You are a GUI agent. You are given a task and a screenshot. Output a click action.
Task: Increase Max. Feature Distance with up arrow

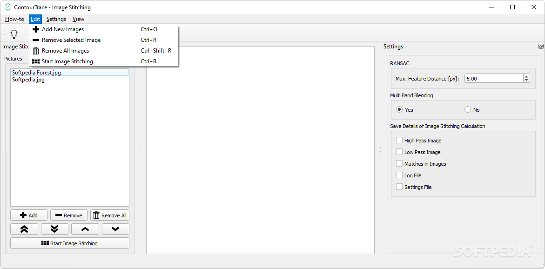pos(526,76)
